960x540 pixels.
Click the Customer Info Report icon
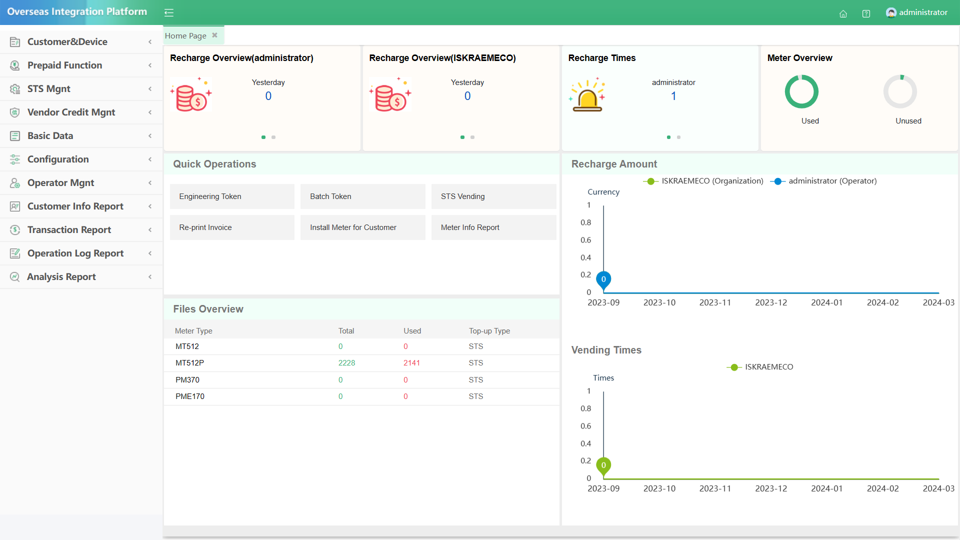click(x=15, y=206)
